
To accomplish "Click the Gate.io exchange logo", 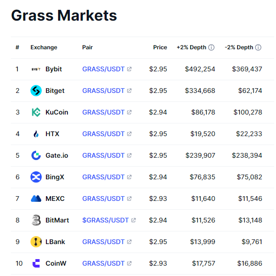I will point(36,155).
